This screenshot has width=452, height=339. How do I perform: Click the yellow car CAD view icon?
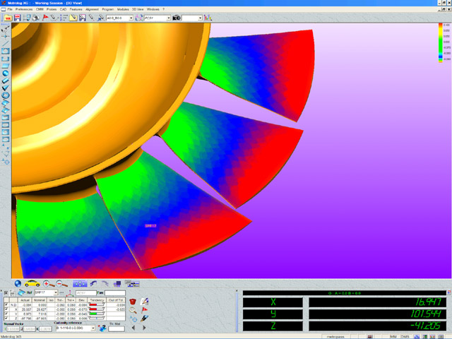click(31, 283)
